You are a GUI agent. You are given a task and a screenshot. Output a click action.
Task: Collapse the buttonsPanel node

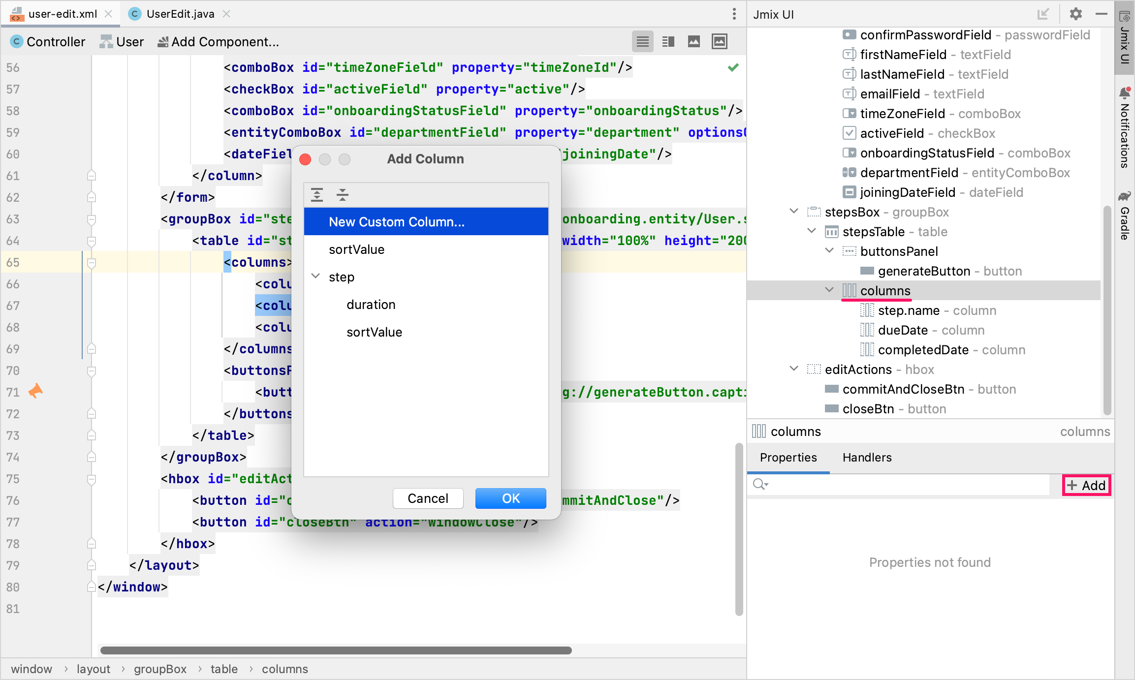coord(829,250)
